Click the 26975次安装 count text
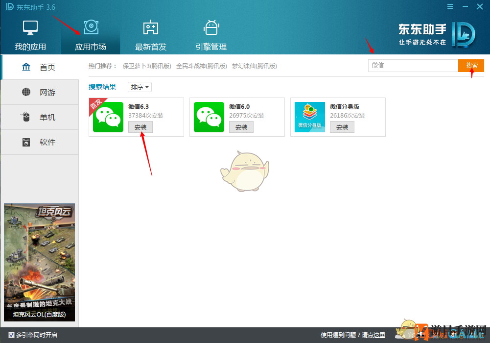 [x=247, y=116]
